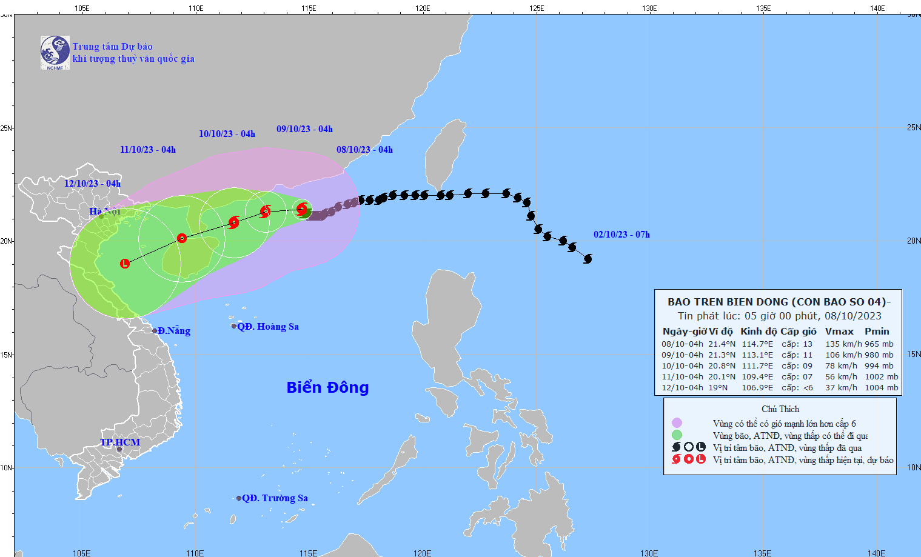
Task: Click the red storm icon forecast for 09/10
Action: tap(265, 212)
